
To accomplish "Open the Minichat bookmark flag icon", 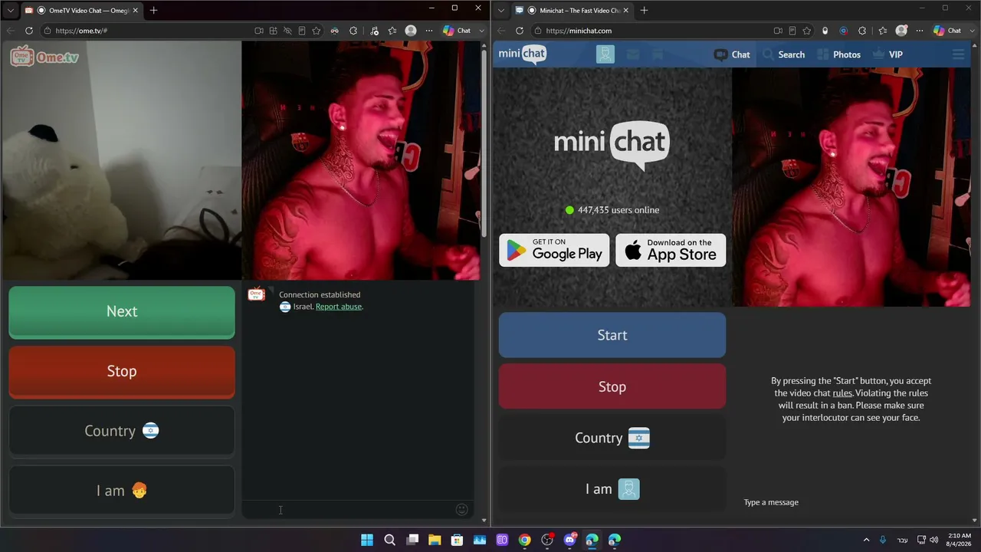I will 658,54.
